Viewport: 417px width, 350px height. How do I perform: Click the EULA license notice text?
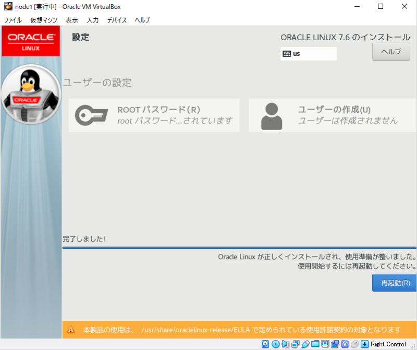[x=242, y=330]
